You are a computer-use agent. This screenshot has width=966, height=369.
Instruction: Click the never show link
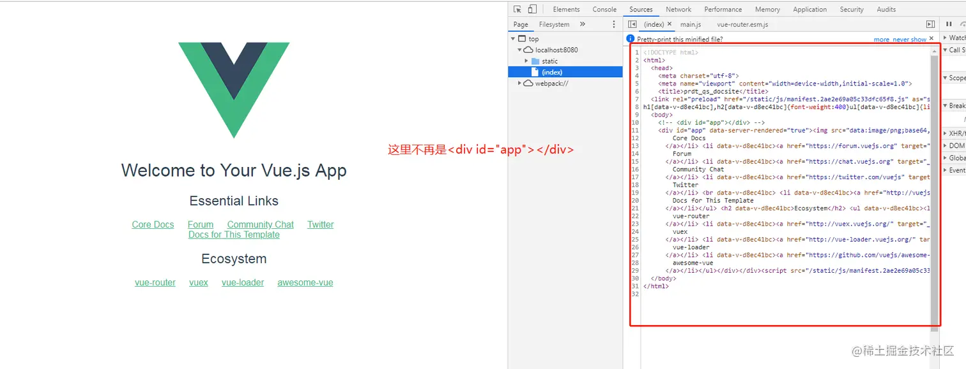pos(909,40)
